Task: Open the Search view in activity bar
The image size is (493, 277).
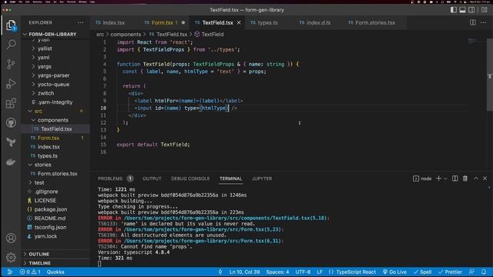Action: pyautogui.click(x=11, y=45)
